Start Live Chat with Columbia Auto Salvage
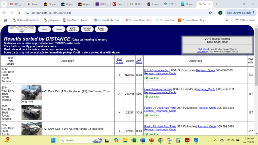The height and width of the screenshot is (145, 258). 152,97
